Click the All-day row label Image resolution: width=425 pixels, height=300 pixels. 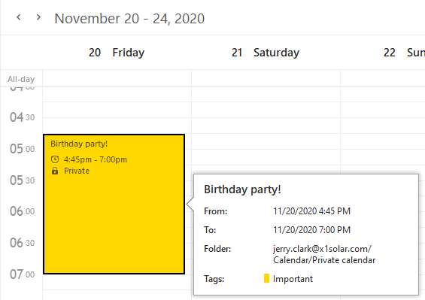pos(21,79)
